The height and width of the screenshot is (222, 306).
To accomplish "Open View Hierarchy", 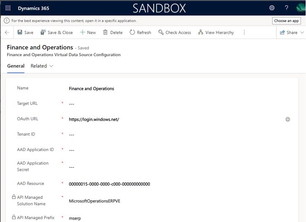I will click(216, 32).
